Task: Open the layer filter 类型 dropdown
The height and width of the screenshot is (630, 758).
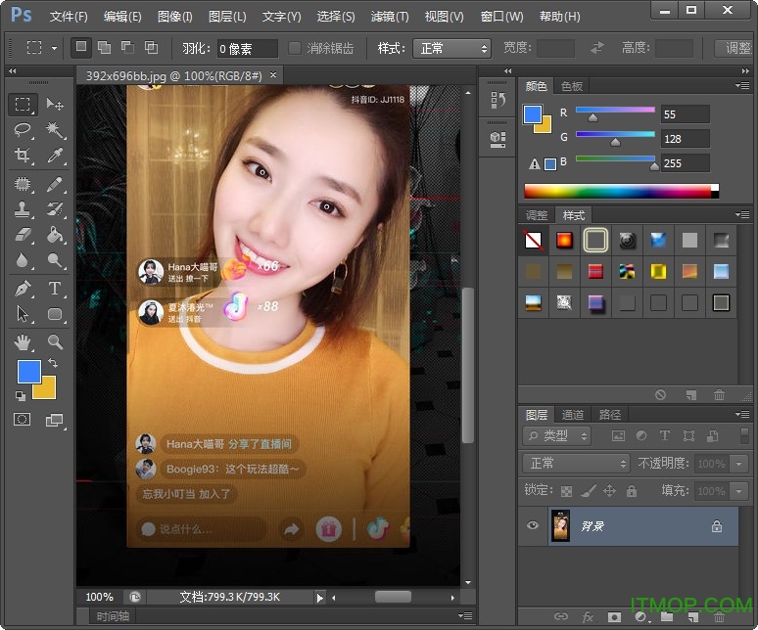Action: pyautogui.click(x=556, y=436)
